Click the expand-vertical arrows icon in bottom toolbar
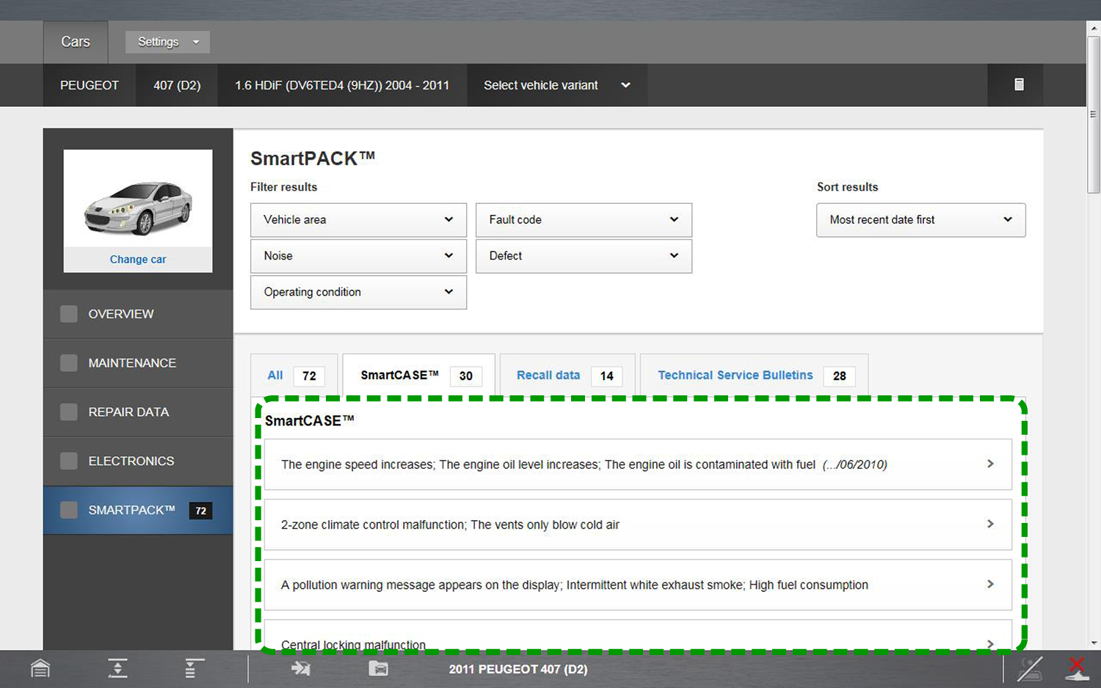Image resolution: width=1101 pixels, height=688 pixels. (117, 668)
